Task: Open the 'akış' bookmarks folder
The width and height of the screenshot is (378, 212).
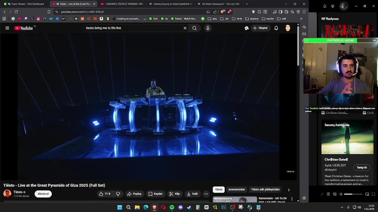Action: 212,19
